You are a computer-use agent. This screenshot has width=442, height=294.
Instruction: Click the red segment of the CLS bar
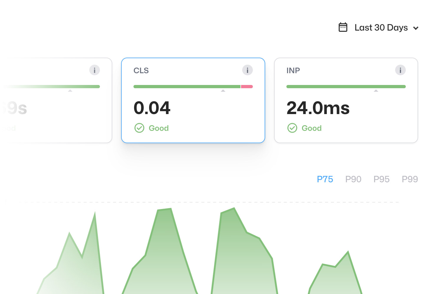coord(247,86)
